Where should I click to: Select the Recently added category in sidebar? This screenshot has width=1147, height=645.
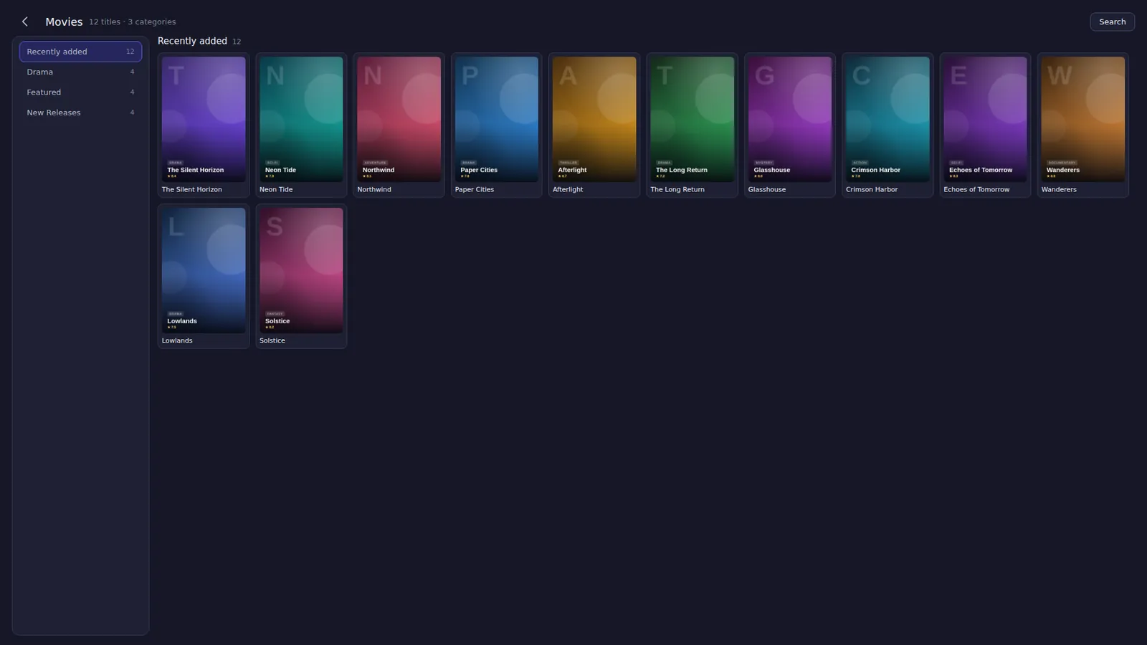[80, 52]
